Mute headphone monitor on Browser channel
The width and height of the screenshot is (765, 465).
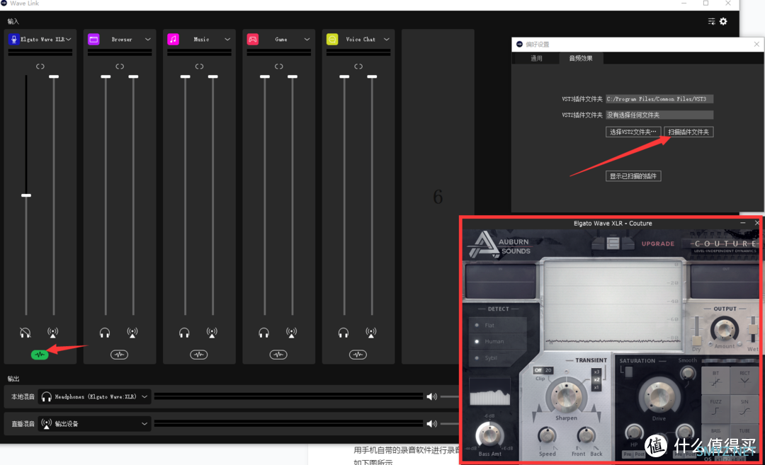click(104, 333)
